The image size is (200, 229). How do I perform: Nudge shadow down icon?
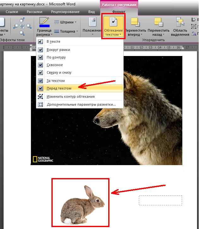coord(22,33)
